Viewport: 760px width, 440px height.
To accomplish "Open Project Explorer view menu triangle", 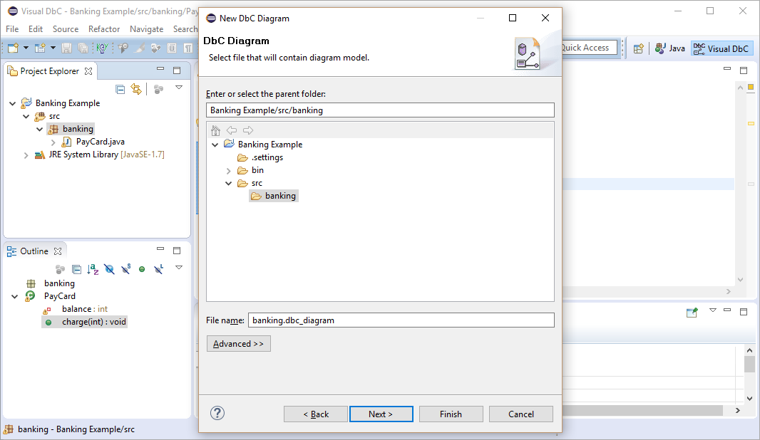I will pos(179,88).
